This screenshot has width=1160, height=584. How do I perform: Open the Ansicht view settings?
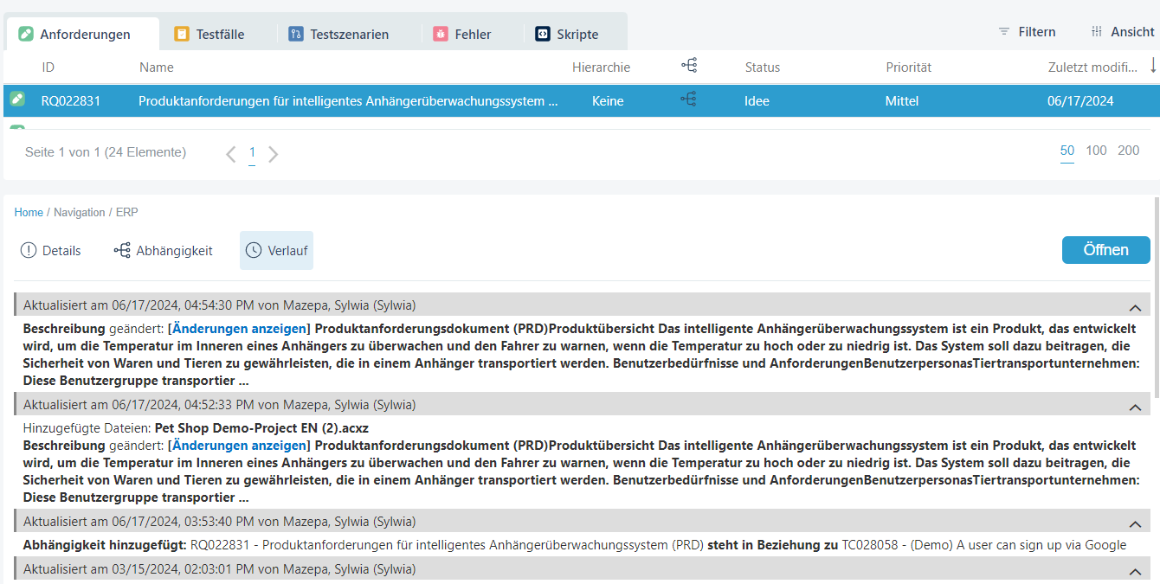[x=1122, y=32]
